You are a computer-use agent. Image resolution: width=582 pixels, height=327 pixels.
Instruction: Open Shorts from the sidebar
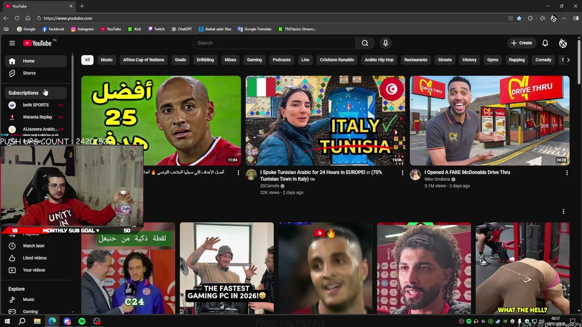pos(36,73)
